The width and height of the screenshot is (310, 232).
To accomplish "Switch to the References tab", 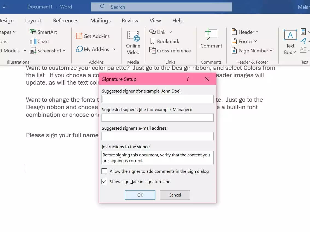I will click(66, 21).
